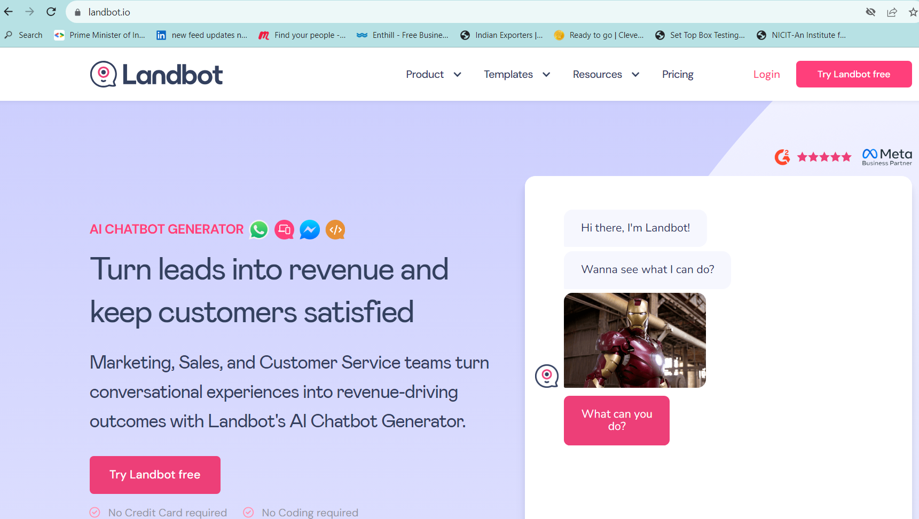Expand the Resources dropdown menu
The height and width of the screenshot is (519, 919).
coord(606,74)
